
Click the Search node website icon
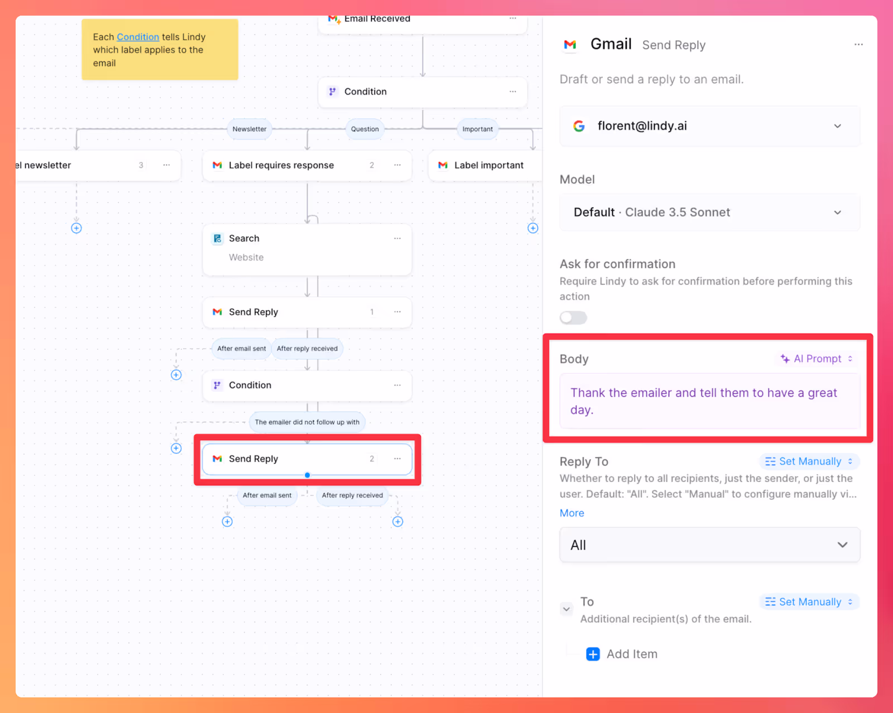(x=217, y=239)
